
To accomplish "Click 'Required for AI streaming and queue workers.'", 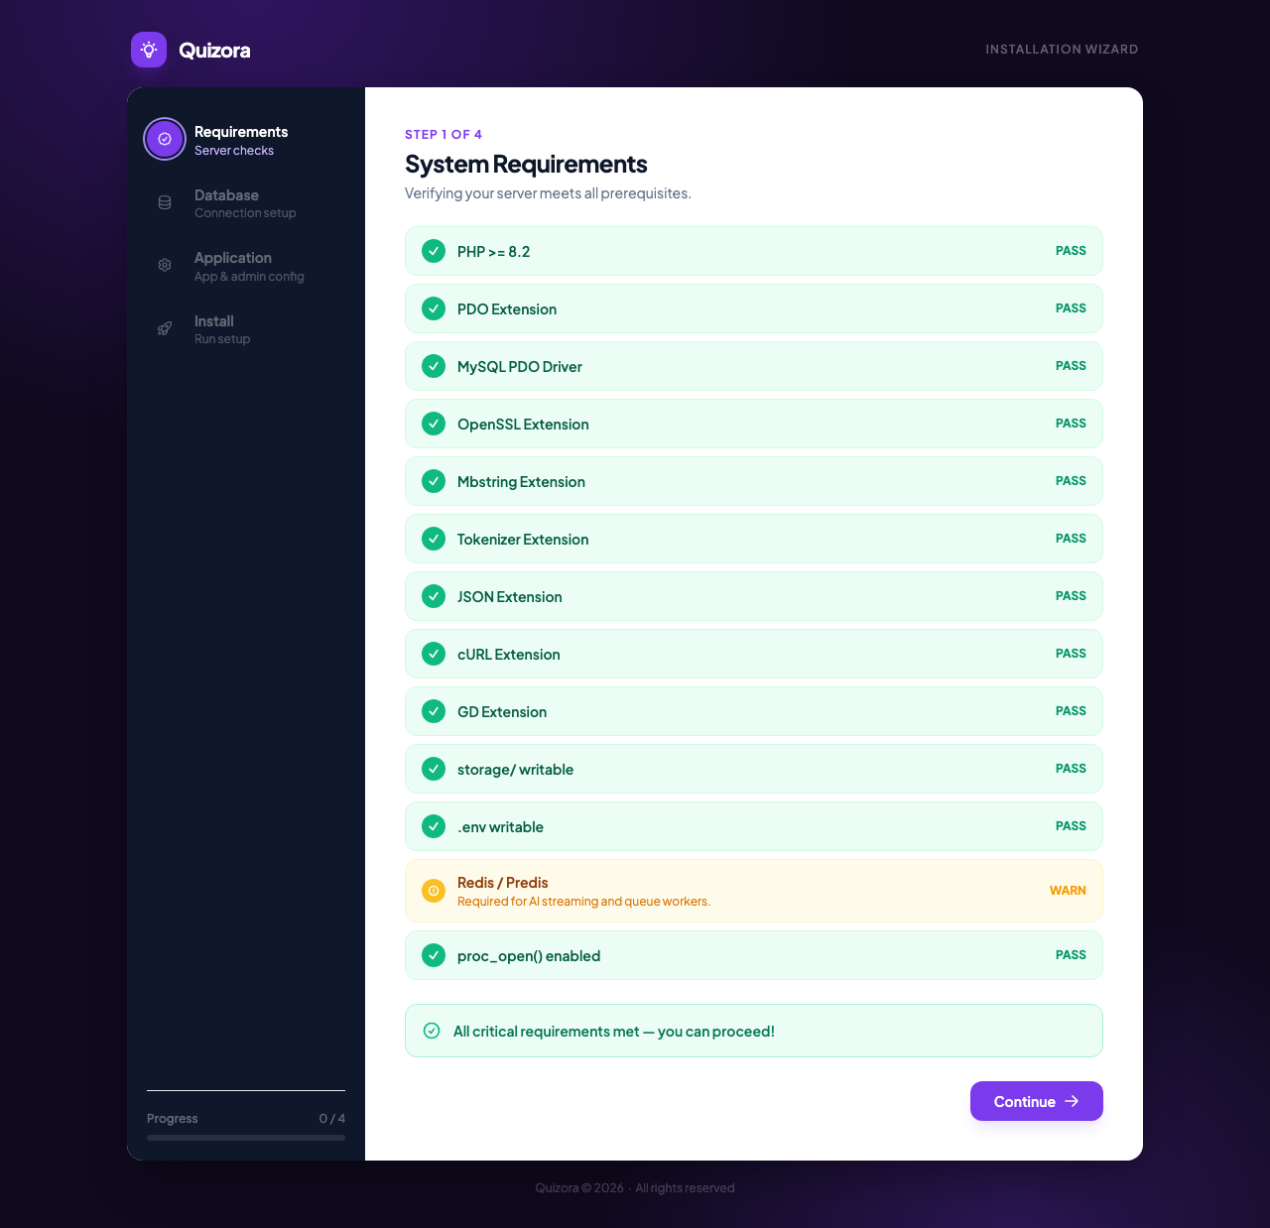I will (583, 902).
